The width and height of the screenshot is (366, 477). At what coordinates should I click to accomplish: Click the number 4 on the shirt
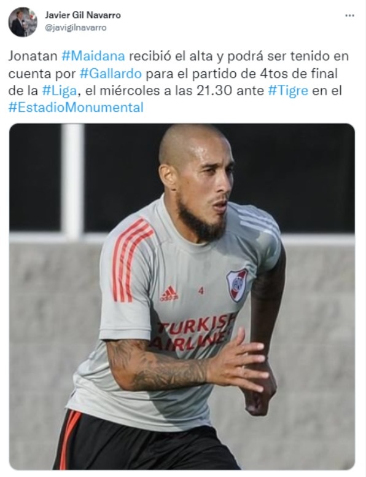(201, 291)
